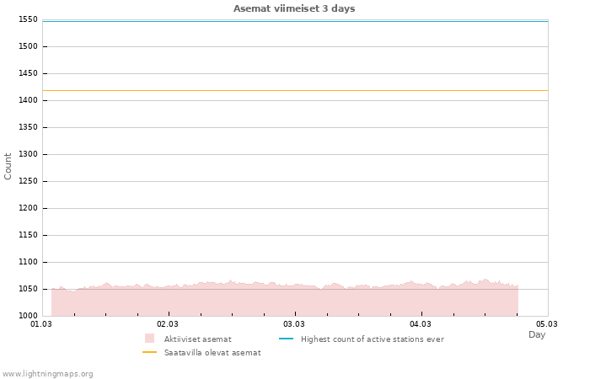Screen dimensions: 590x379
Task: Select the Saatavilla olevat asemat legend label
Action: (x=212, y=352)
